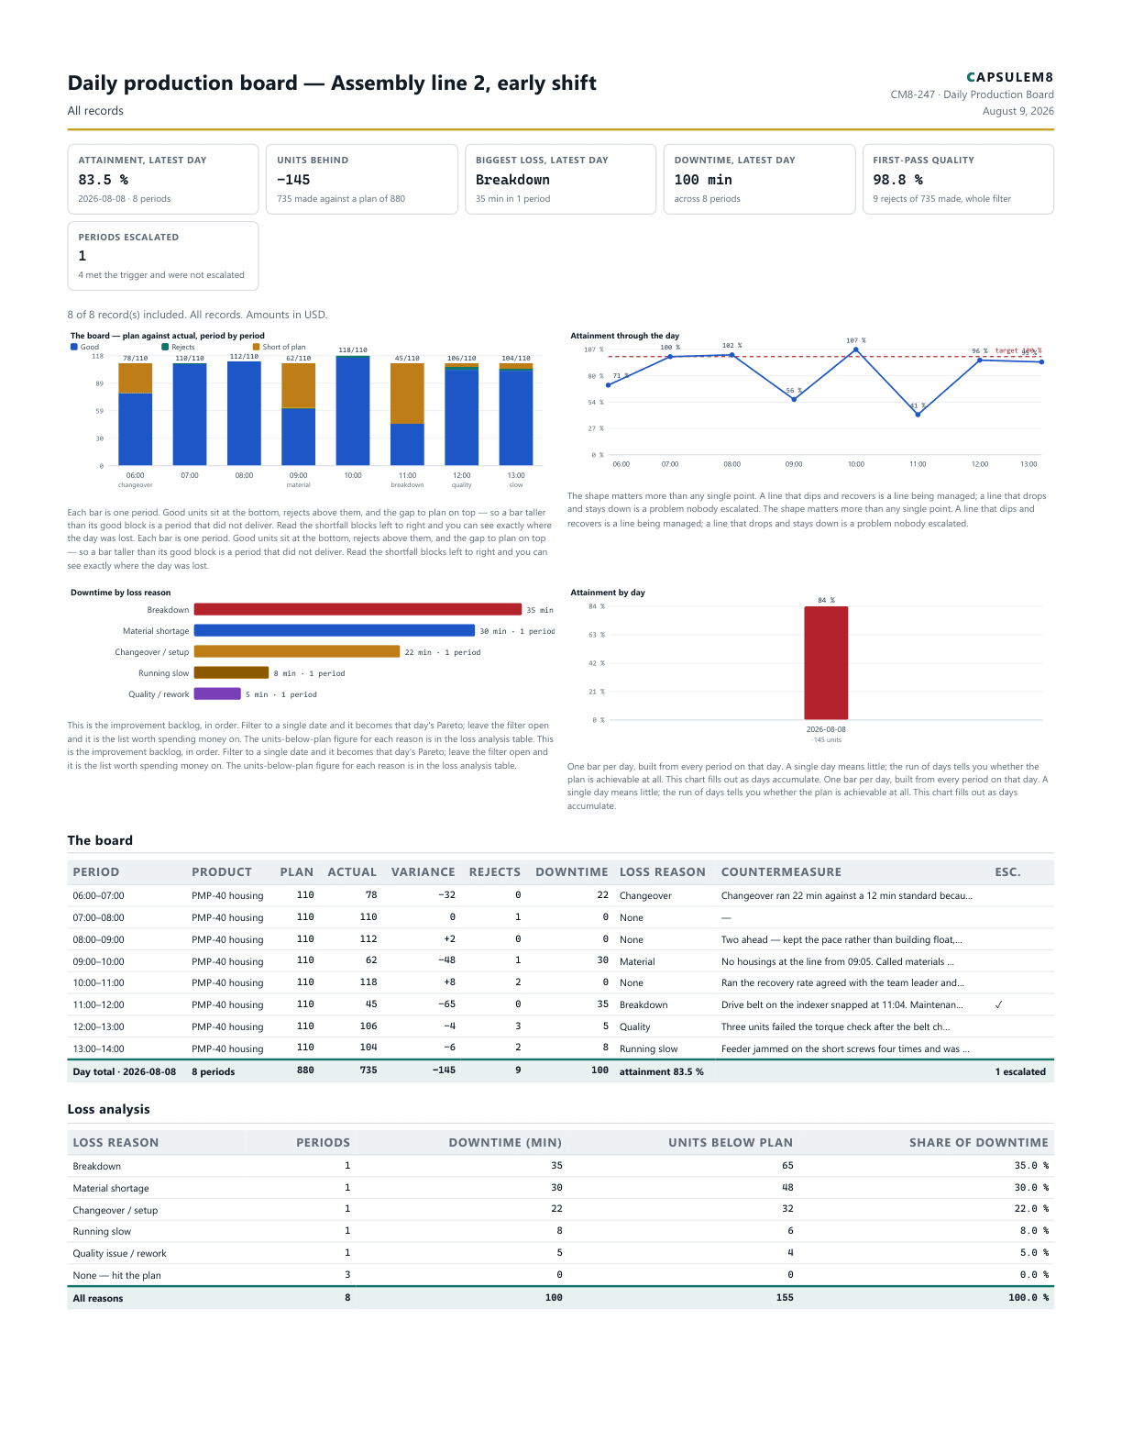Click the escalated checkmark in the 11:00–12:00 row
The width and height of the screenshot is (1122, 1453).
tap(998, 1005)
